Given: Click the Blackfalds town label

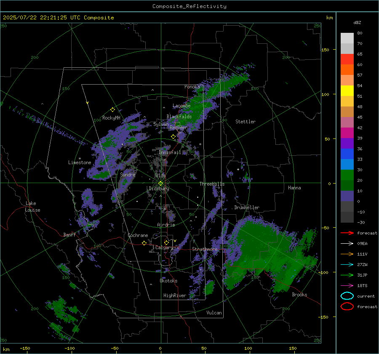Looking at the screenshot, I should 179,117.
